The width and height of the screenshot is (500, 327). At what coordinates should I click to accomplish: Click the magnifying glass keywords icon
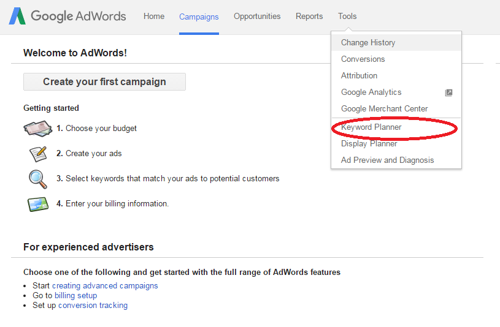pos(37,179)
